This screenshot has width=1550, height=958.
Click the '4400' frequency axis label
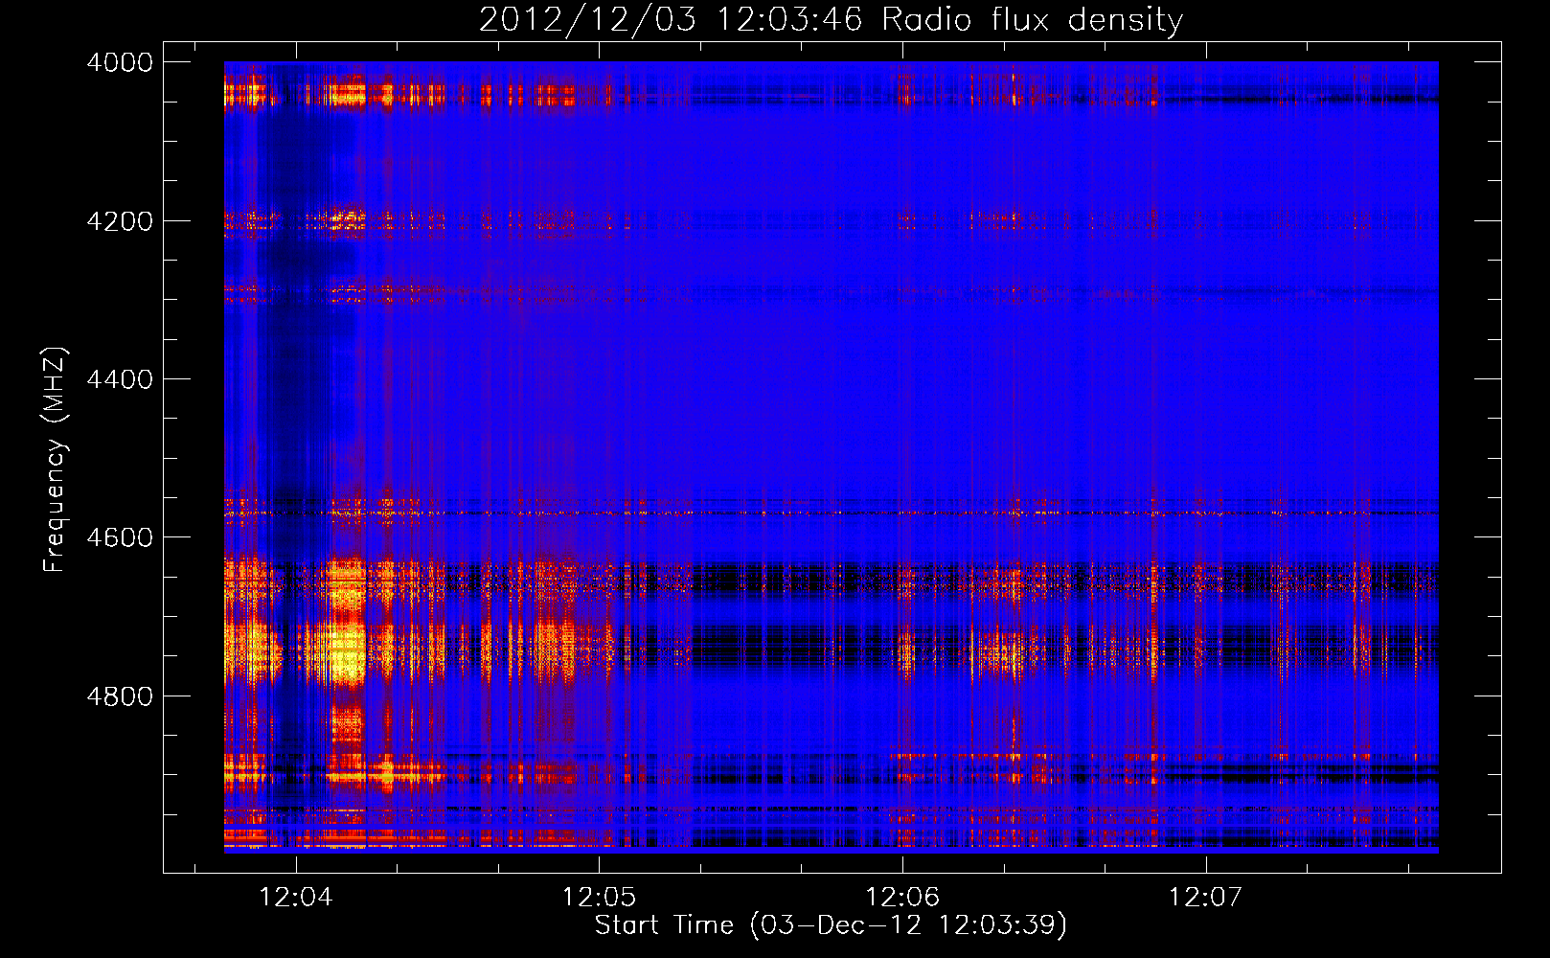point(120,380)
